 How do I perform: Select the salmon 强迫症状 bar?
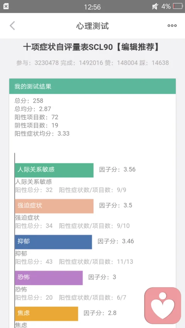(x=54, y=206)
